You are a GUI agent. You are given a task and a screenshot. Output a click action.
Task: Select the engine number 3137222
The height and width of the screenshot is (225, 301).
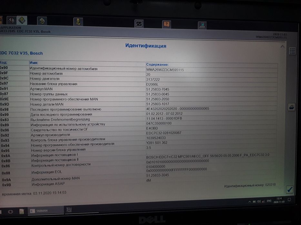pyautogui.click(x=153, y=79)
